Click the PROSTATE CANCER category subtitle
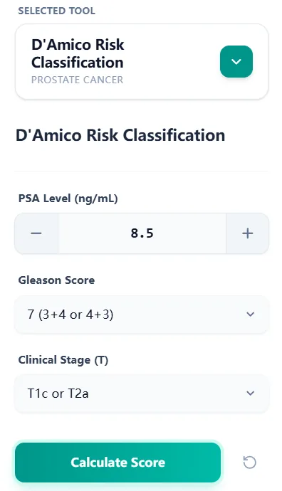This screenshot has height=491, width=282. 77,80
